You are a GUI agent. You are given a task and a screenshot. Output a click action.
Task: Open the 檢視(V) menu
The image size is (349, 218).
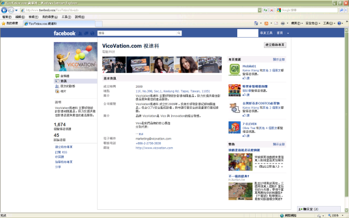click(33, 17)
